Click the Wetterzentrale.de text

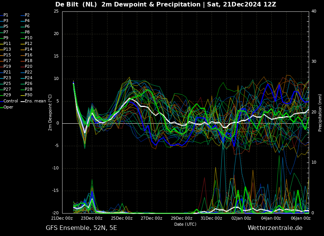pyautogui.click(x=275, y=228)
